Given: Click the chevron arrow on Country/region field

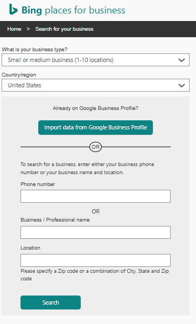Looking at the screenshot, I should tap(181, 85).
